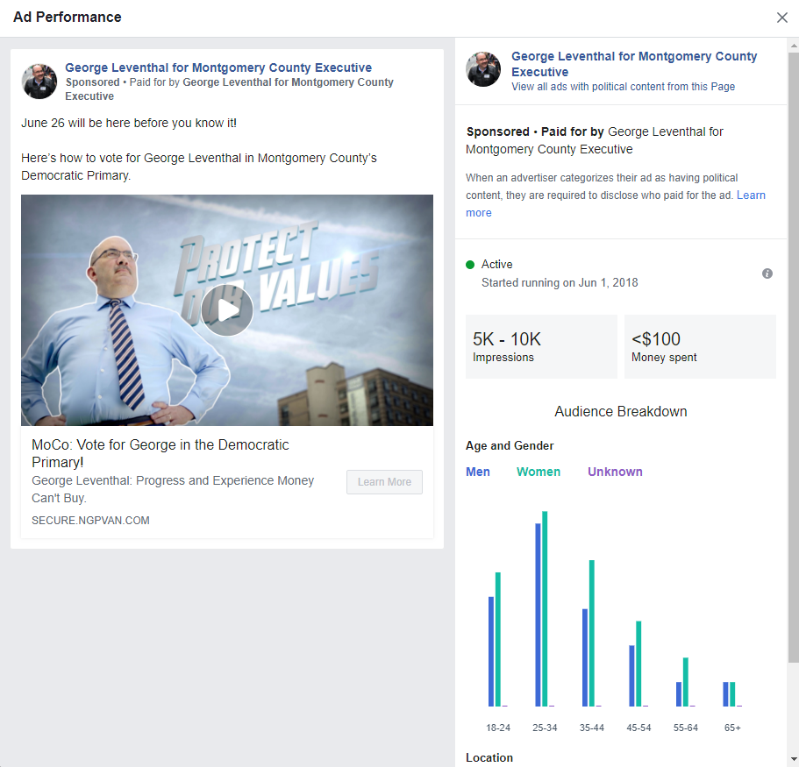Click the Paid for by name in the ad header

(229, 89)
